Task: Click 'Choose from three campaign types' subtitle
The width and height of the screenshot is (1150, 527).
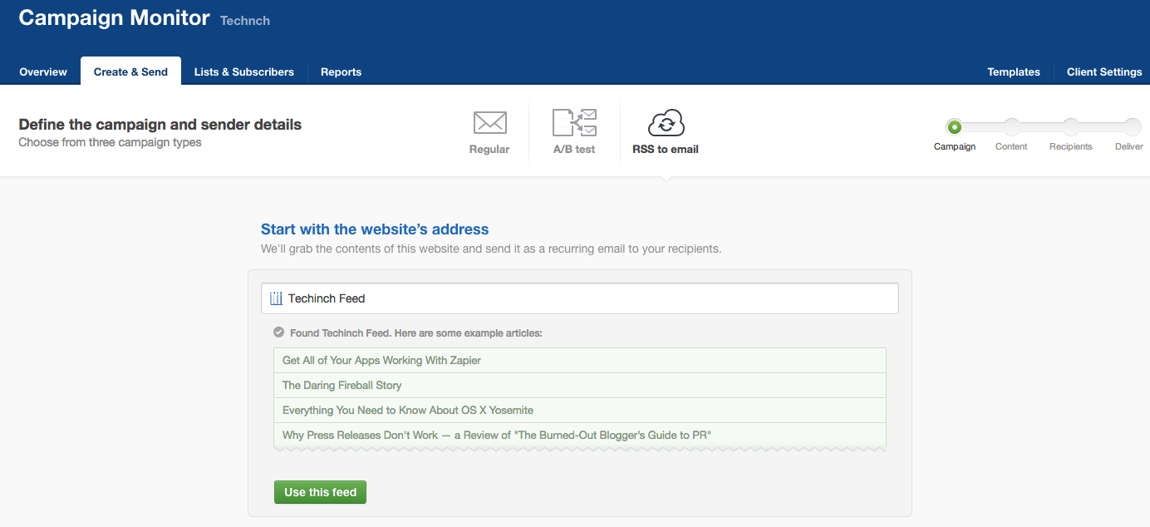Action: [110, 142]
